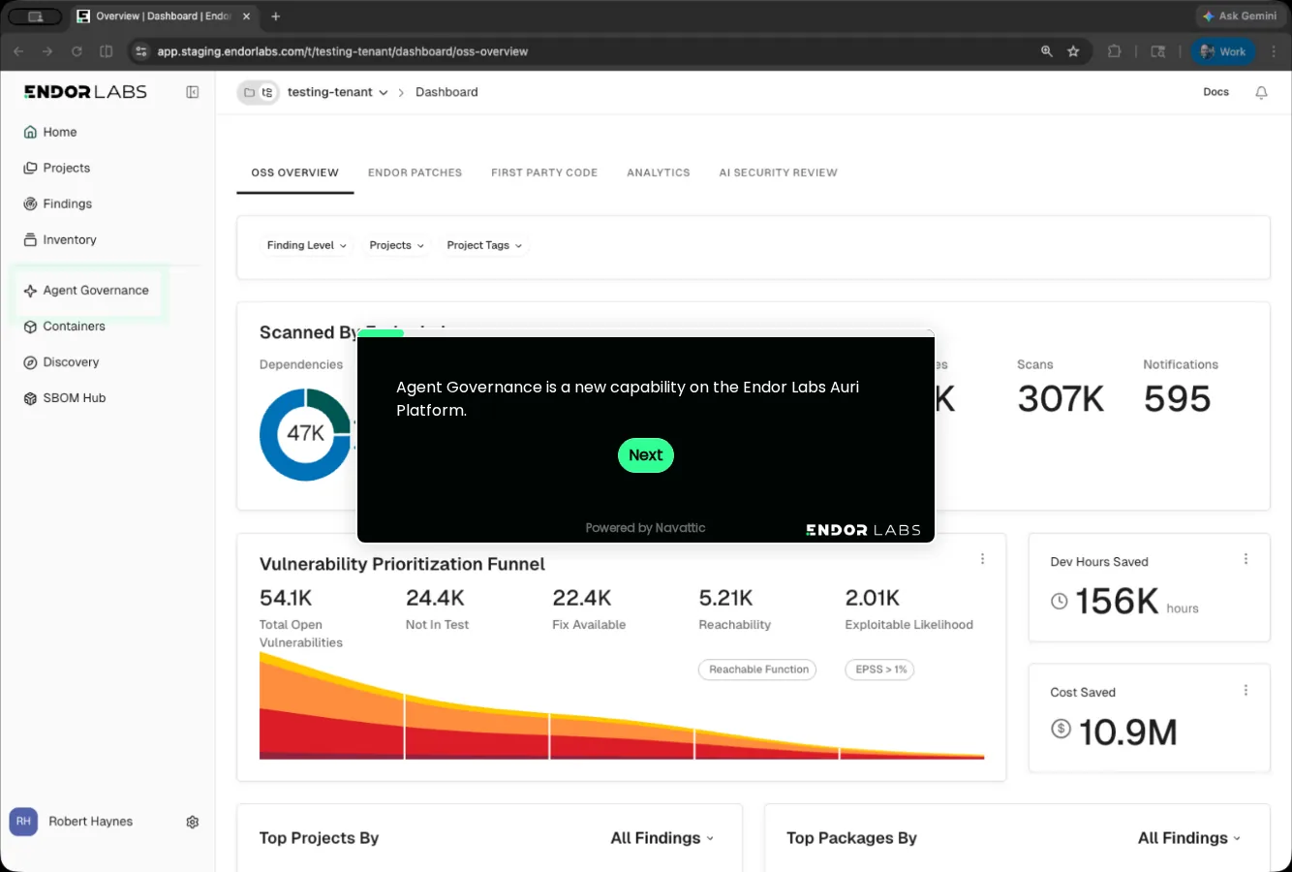
Task: Click the SBOM Hub icon
Action: (30, 398)
